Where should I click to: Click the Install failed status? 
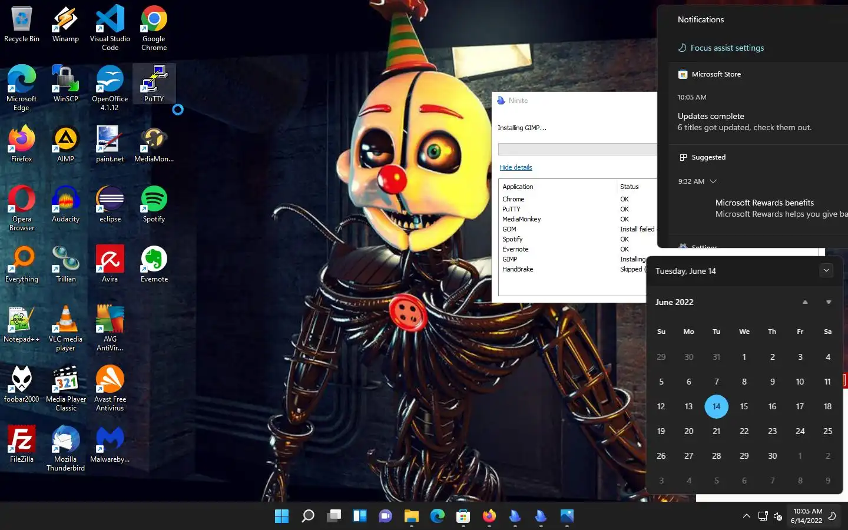(x=637, y=229)
